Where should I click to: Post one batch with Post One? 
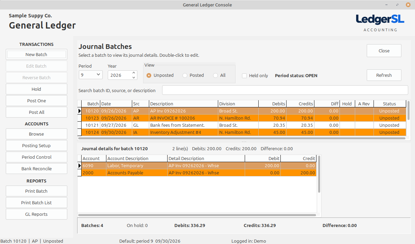click(x=36, y=101)
